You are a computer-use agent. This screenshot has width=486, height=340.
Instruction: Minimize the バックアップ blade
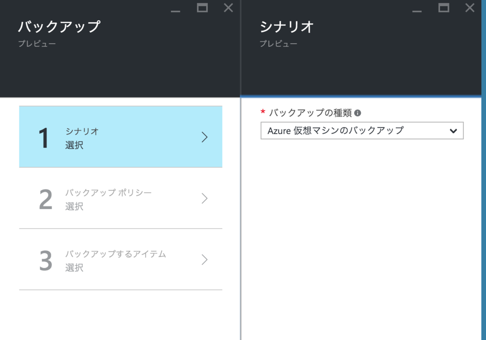tap(176, 11)
